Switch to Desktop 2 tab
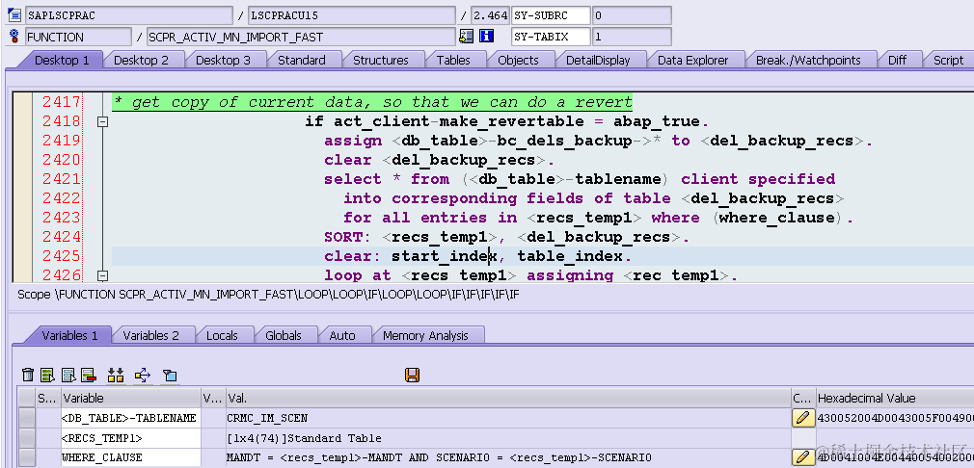The width and height of the screenshot is (974, 468). click(x=141, y=60)
